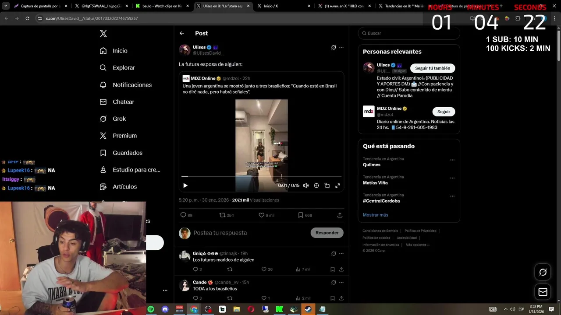Go to Inicio in the sidebar
The height and width of the screenshot is (315, 561).
pos(114,51)
